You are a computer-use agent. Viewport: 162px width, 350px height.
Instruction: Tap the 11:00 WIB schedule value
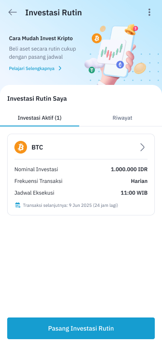pos(134,193)
